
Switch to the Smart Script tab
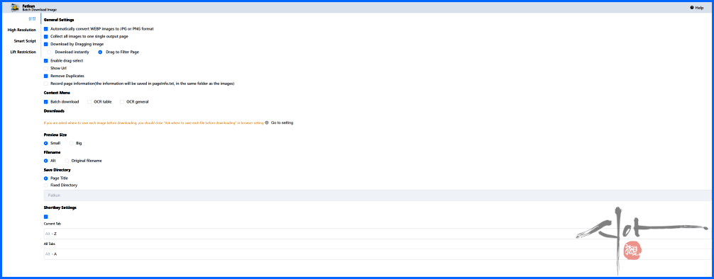point(25,41)
